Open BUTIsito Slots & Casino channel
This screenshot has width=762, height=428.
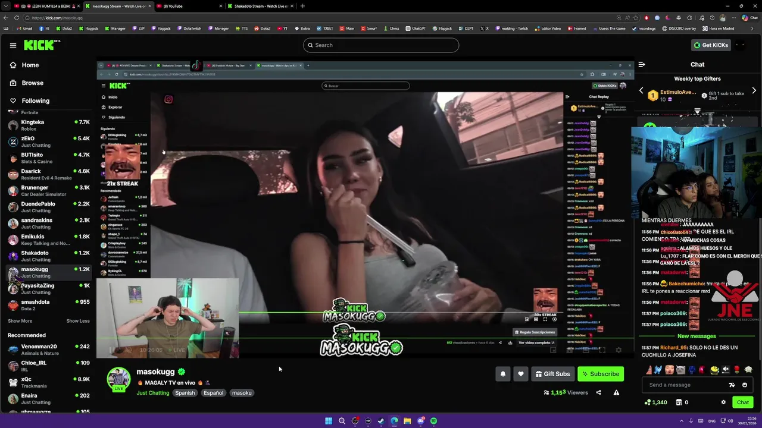[49, 158]
